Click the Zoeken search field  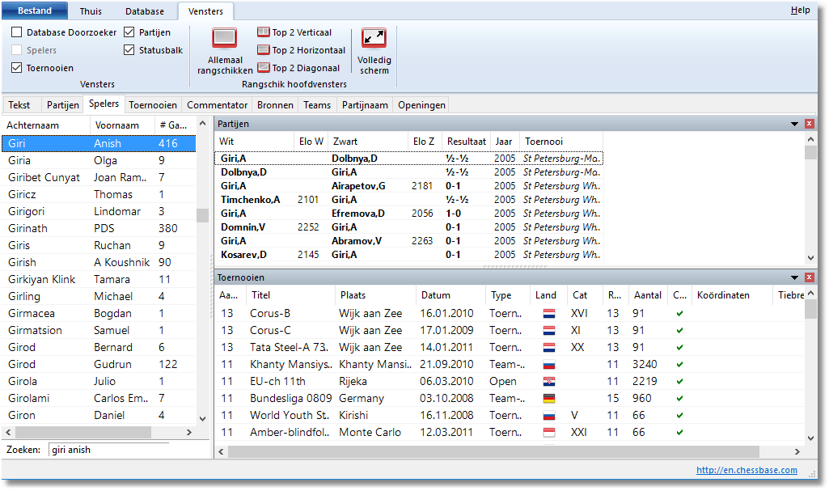[x=109, y=450]
